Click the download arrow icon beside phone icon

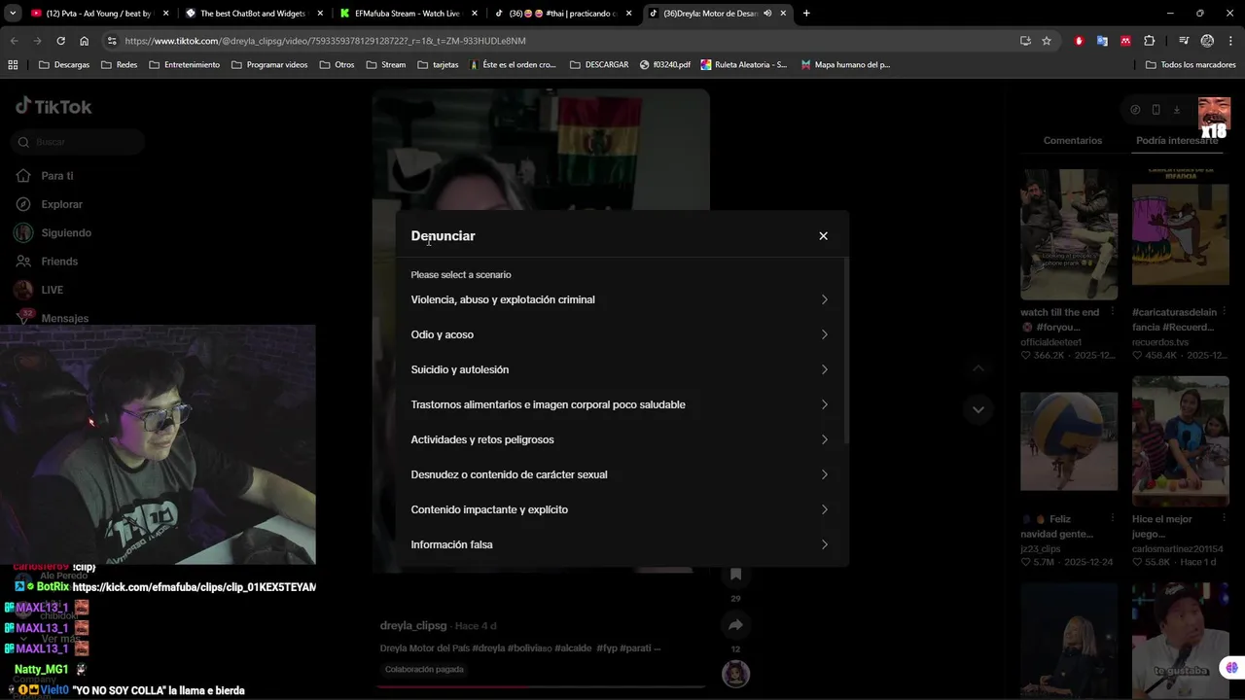(1176, 110)
